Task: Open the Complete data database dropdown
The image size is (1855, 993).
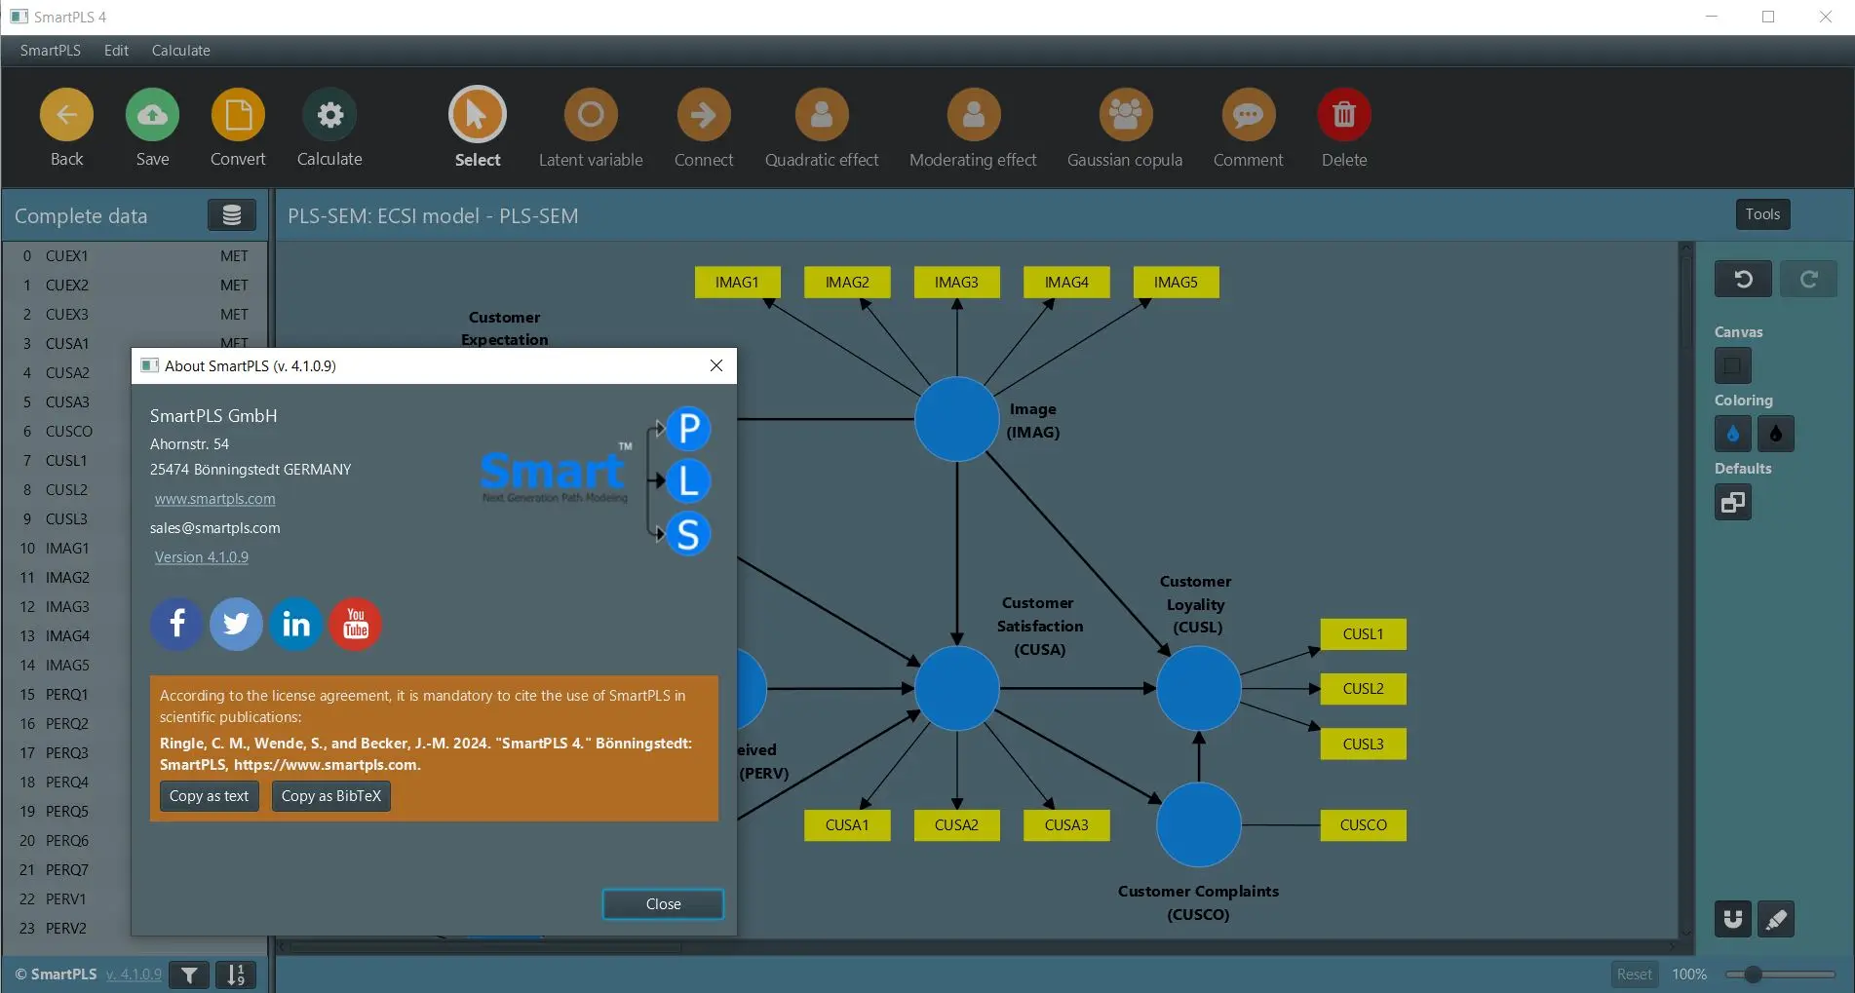Action: click(x=231, y=215)
